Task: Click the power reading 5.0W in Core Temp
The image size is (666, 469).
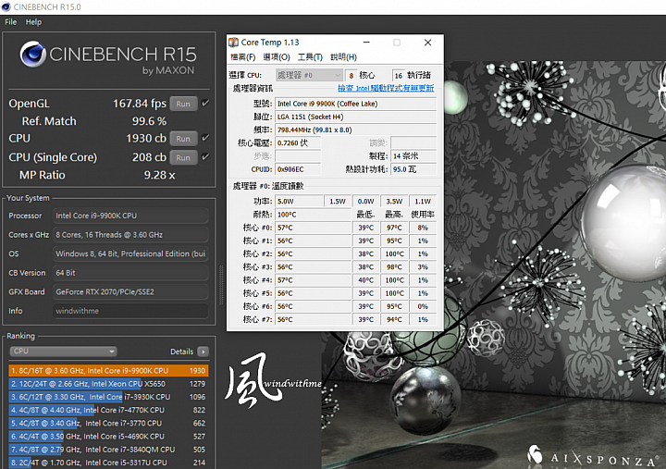Action: pyautogui.click(x=299, y=202)
